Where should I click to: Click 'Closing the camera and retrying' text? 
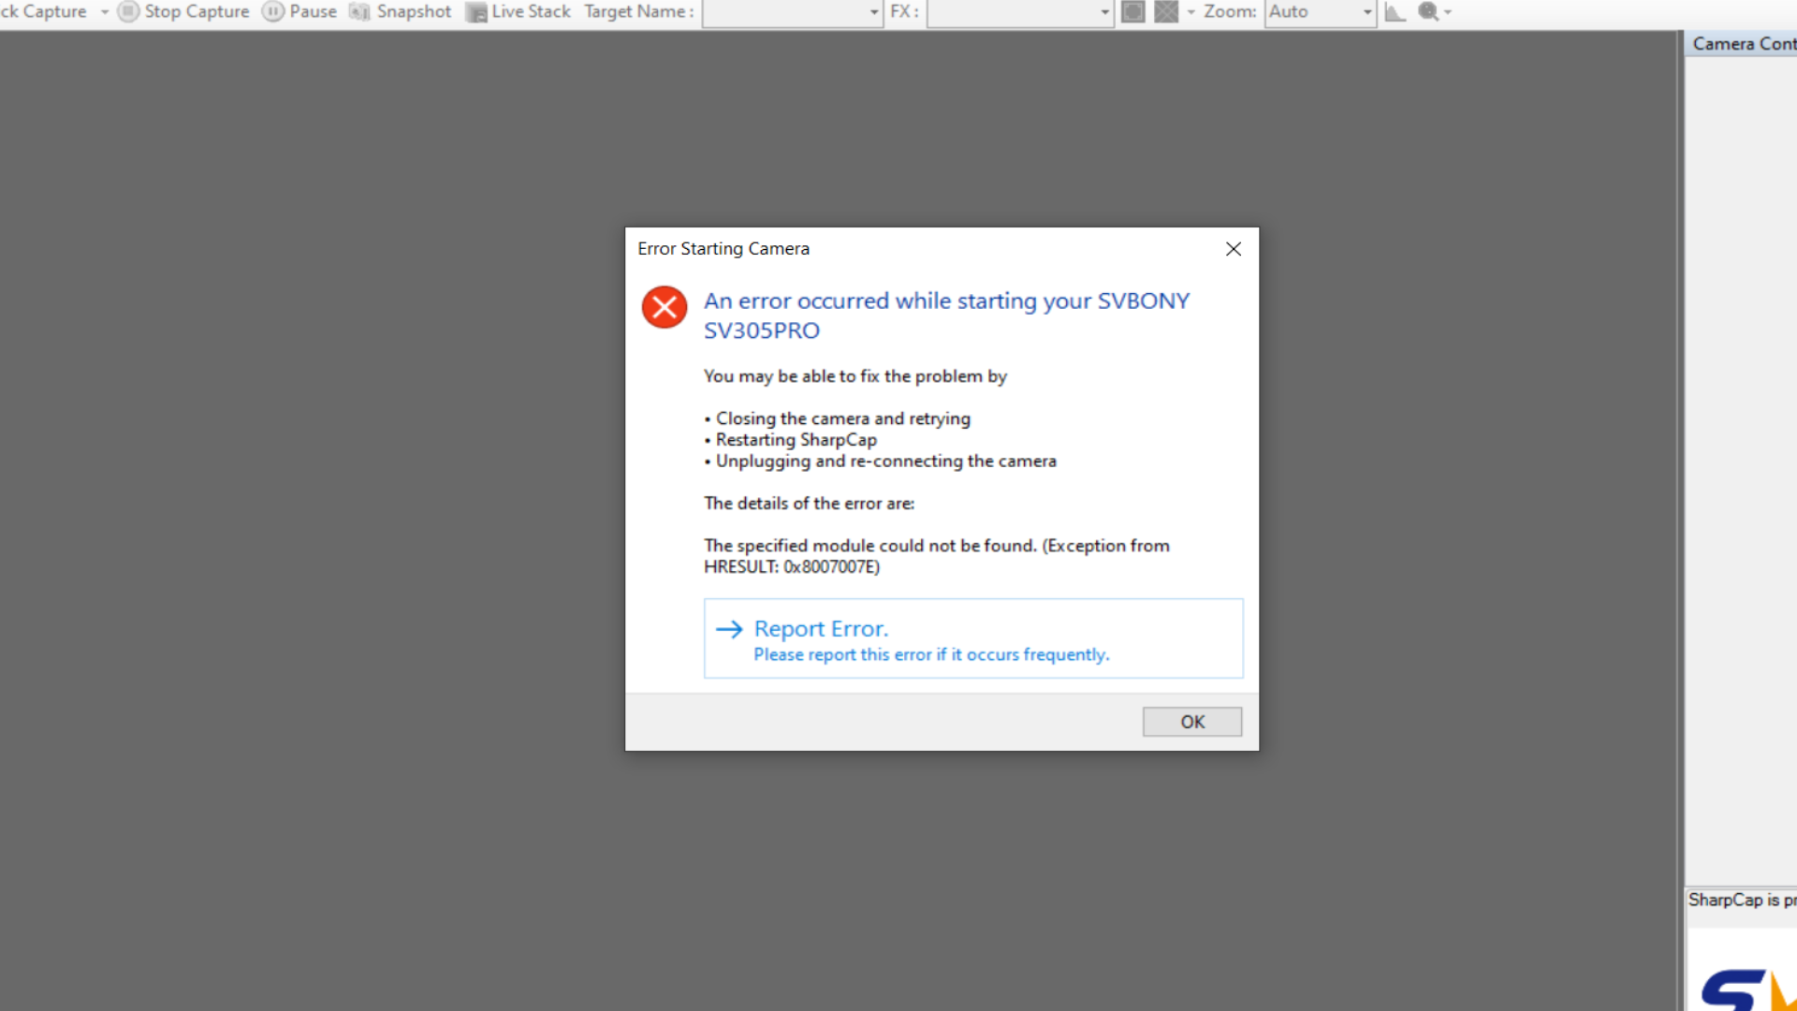843,418
